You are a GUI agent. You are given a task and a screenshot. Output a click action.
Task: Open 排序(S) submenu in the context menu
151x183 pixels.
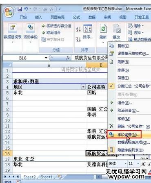[x=129, y=70]
